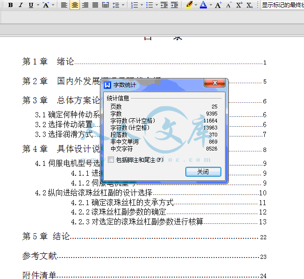
Task: Click 字符数(不计空格) value 11664
Action: (210, 121)
